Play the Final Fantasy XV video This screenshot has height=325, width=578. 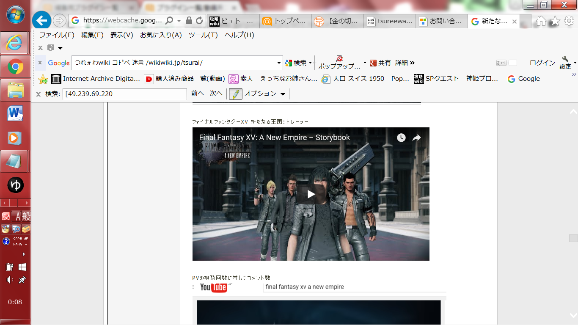(311, 194)
